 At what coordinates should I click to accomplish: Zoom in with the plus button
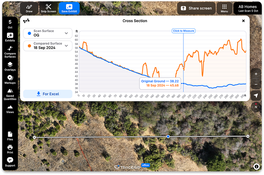pos(256,74)
